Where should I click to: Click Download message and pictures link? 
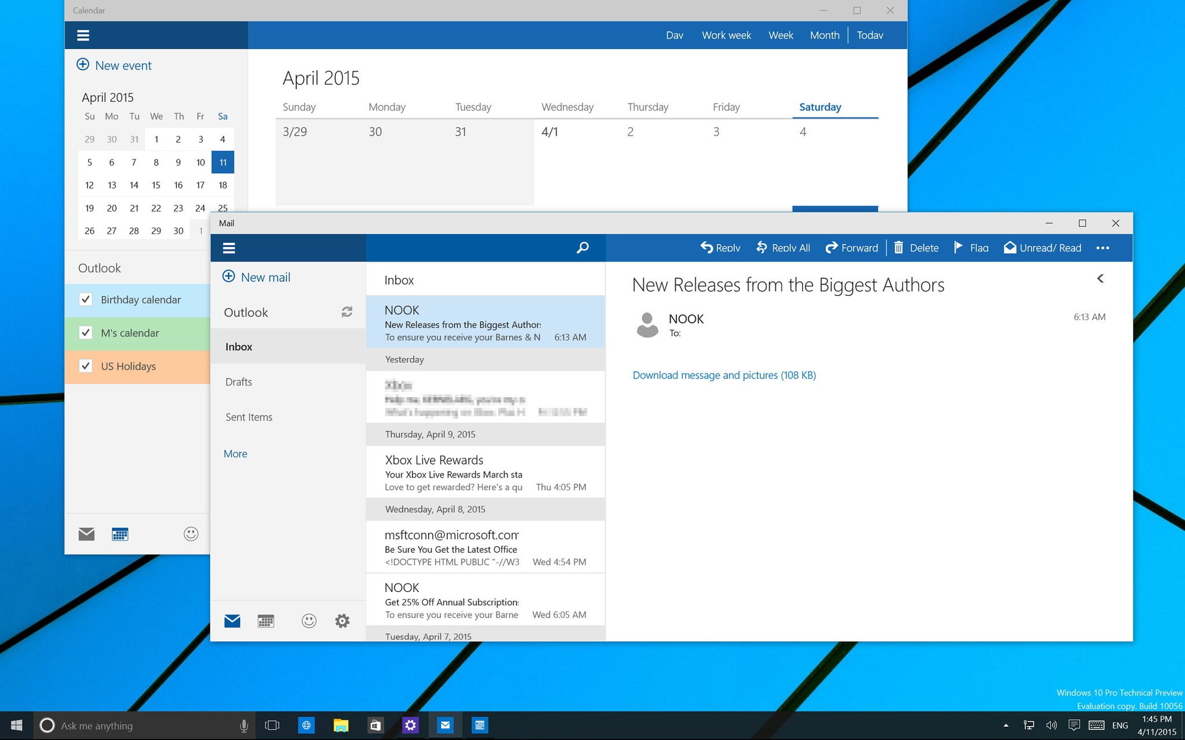(x=723, y=374)
